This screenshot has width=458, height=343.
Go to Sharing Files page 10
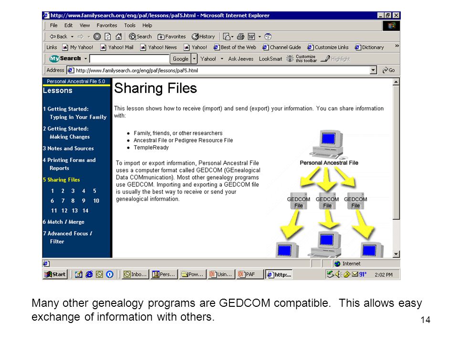coord(96,201)
